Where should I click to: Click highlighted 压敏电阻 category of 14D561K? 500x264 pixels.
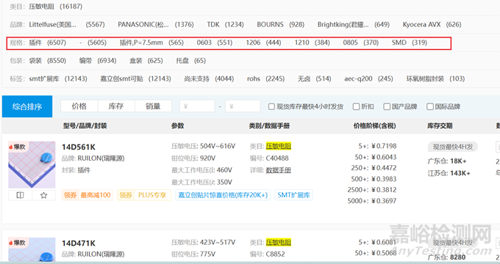[279, 147]
